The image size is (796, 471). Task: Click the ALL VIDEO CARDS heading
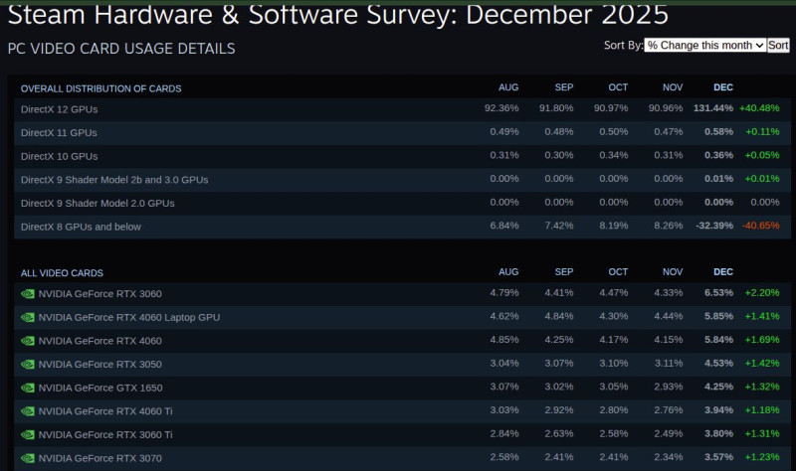tap(62, 273)
